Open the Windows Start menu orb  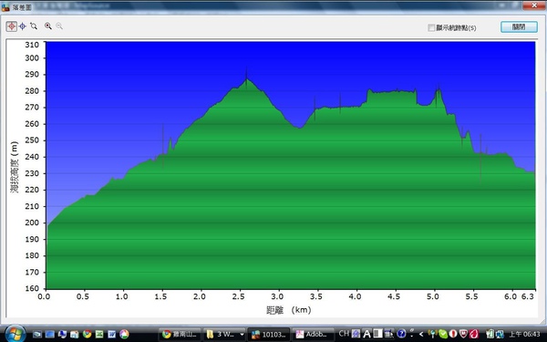point(15,334)
